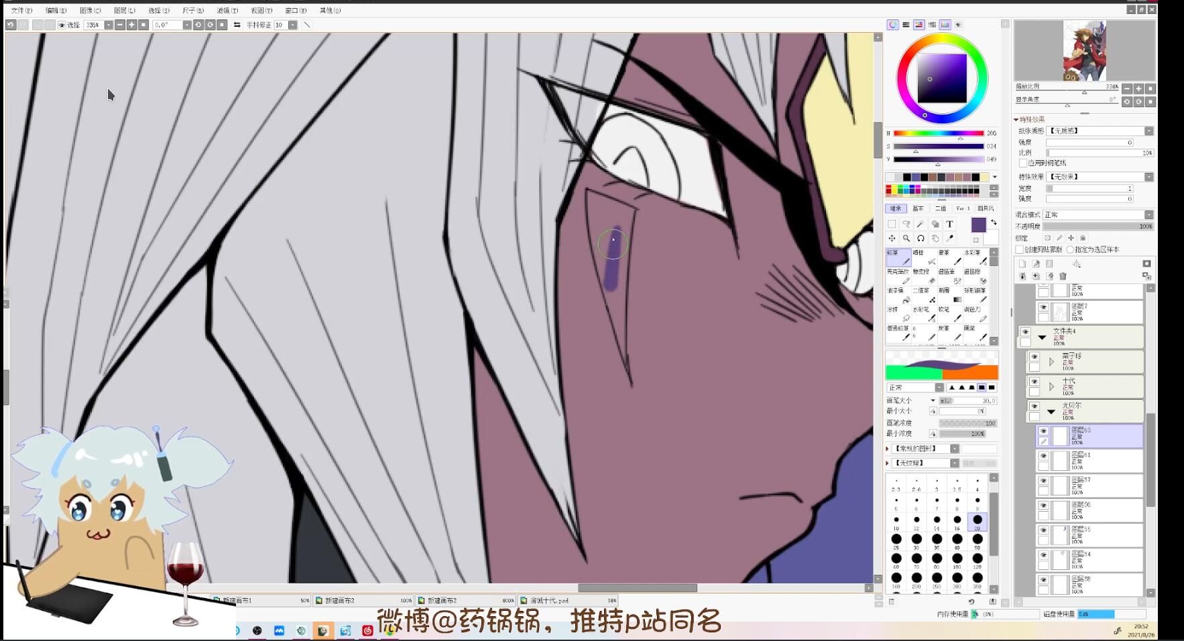Click the undo arrow in toolbar
Image resolution: width=1184 pixels, height=641 pixels.
[x=11, y=25]
